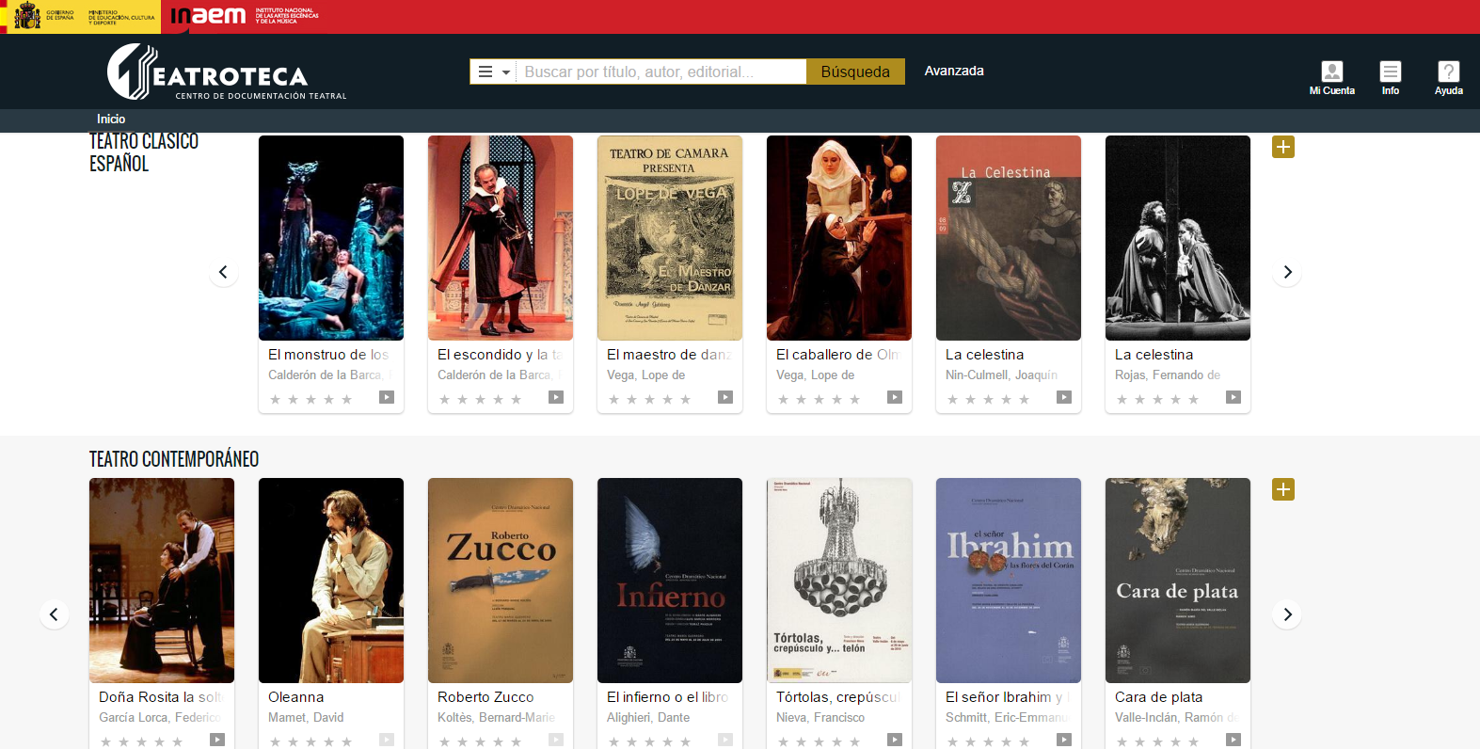This screenshot has width=1480, height=749.
Task: Click the search input field
Action: point(660,72)
